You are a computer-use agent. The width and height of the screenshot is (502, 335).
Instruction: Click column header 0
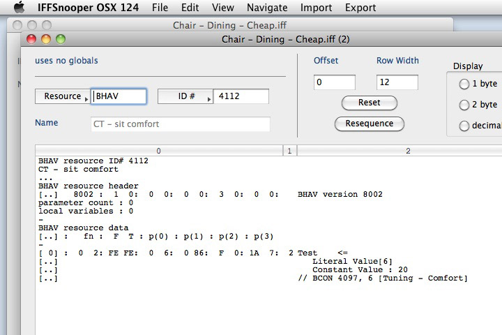click(159, 151)
